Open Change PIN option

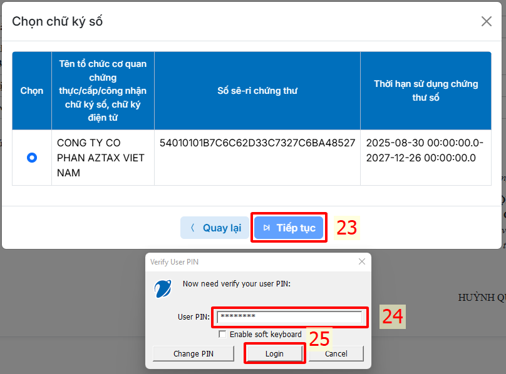click(193, 353)
